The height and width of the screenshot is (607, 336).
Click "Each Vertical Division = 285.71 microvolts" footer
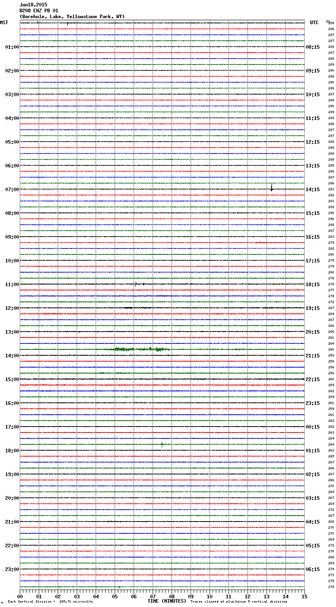(50, 602)
